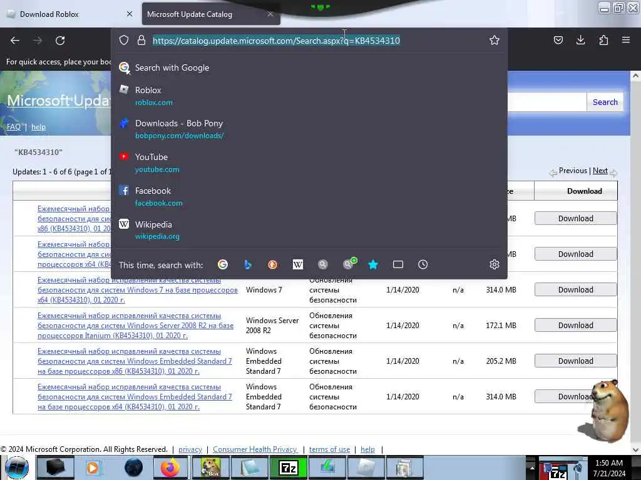
Task: Open the Save to Pocket button
Action: coord(558,40)
